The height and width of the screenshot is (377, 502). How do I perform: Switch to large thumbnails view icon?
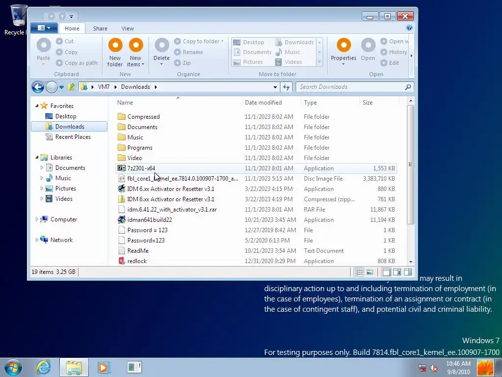point(370,272)
